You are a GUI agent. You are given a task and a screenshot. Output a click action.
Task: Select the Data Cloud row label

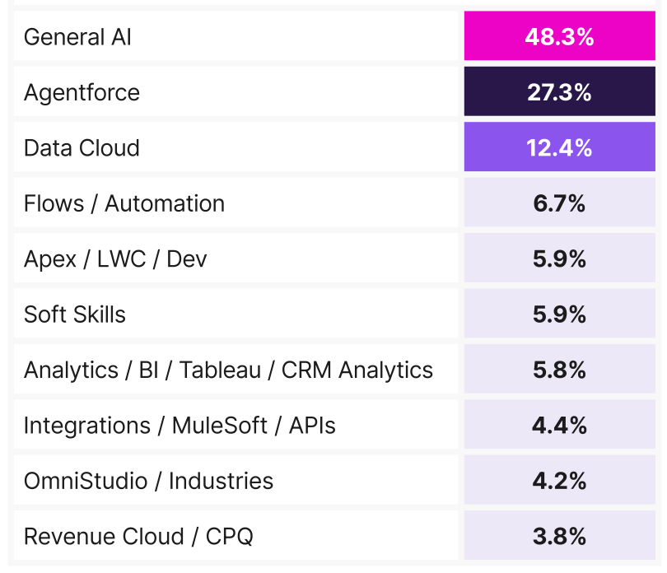(82, 148)
